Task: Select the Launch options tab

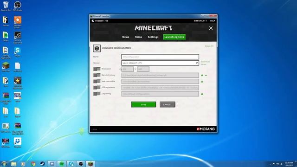Action: pyautogui.click(x=174, y=37)
